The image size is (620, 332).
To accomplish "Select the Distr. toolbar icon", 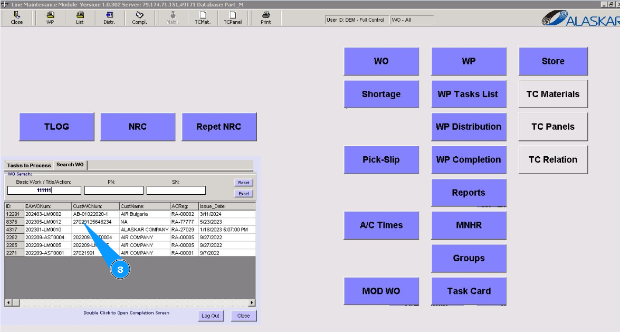I will tap(110, 18).
